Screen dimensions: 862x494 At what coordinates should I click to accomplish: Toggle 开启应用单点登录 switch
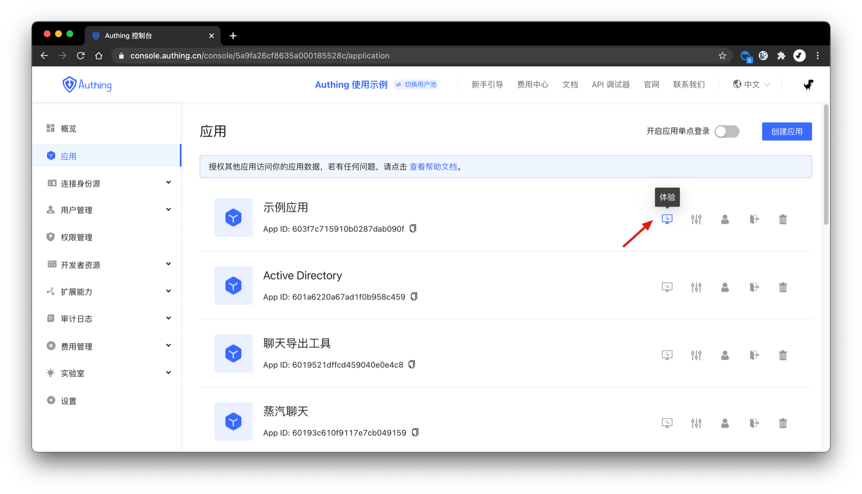tap(726, 131)
